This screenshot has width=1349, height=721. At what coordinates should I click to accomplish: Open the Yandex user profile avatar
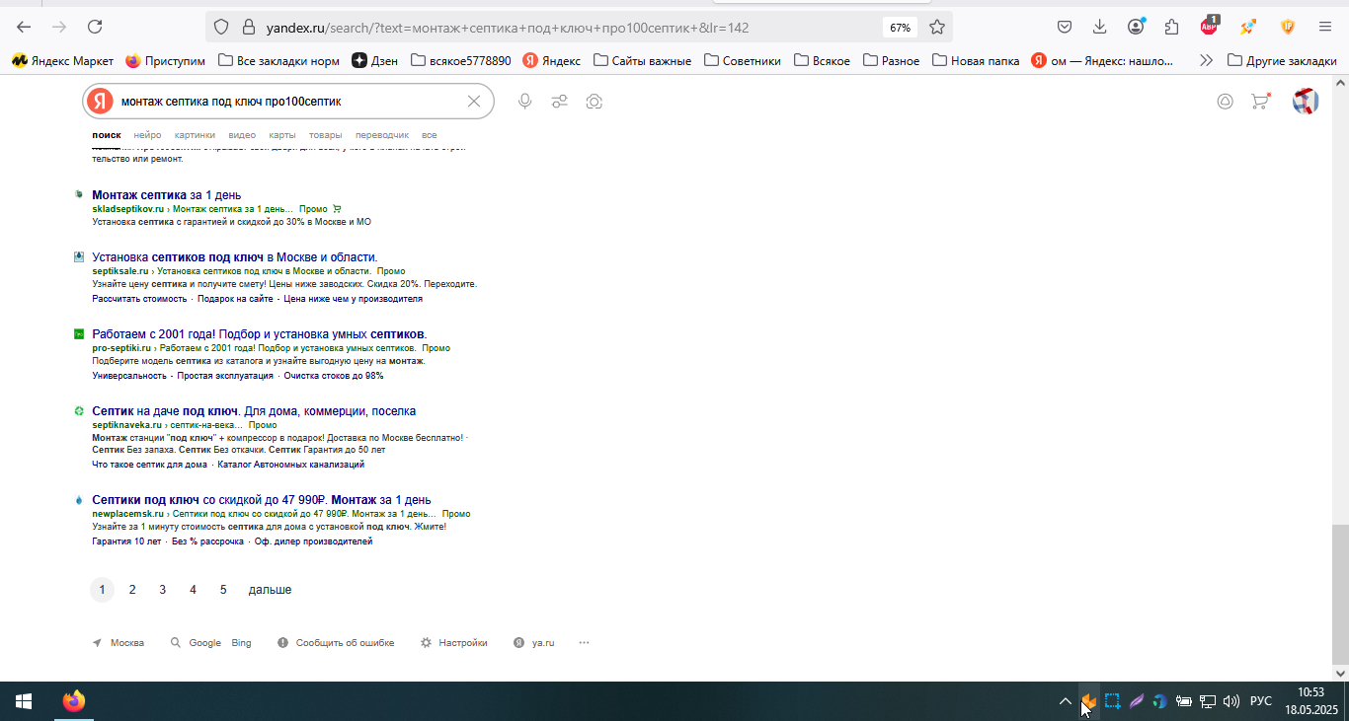point(1306,101)
